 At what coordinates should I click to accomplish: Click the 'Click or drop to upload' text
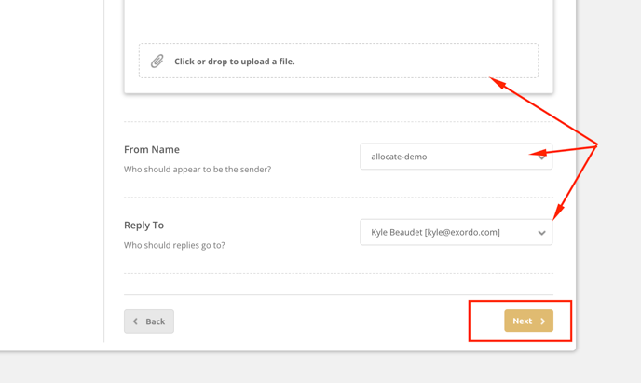[235, 62]
